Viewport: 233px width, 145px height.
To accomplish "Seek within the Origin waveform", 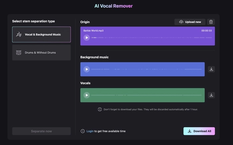I will coord(151,38).
